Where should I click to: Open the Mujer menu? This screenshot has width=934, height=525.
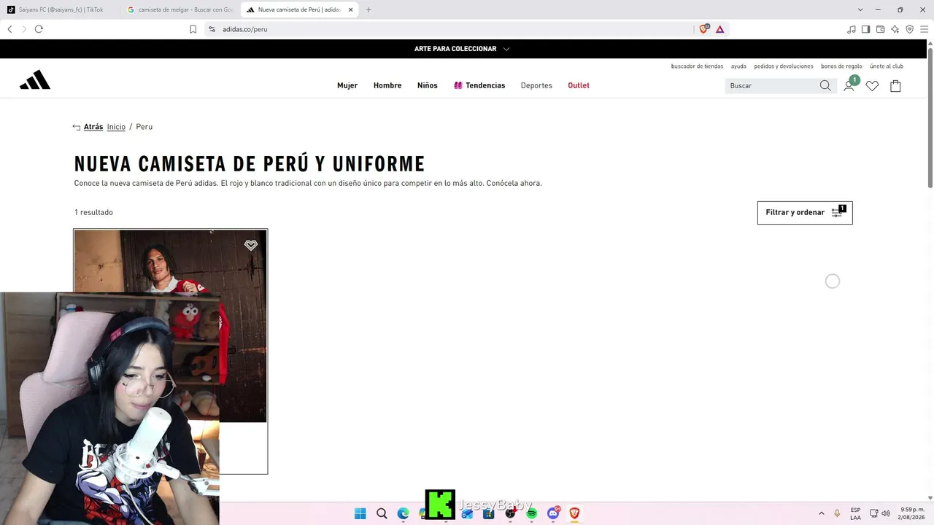coord(347,85)
